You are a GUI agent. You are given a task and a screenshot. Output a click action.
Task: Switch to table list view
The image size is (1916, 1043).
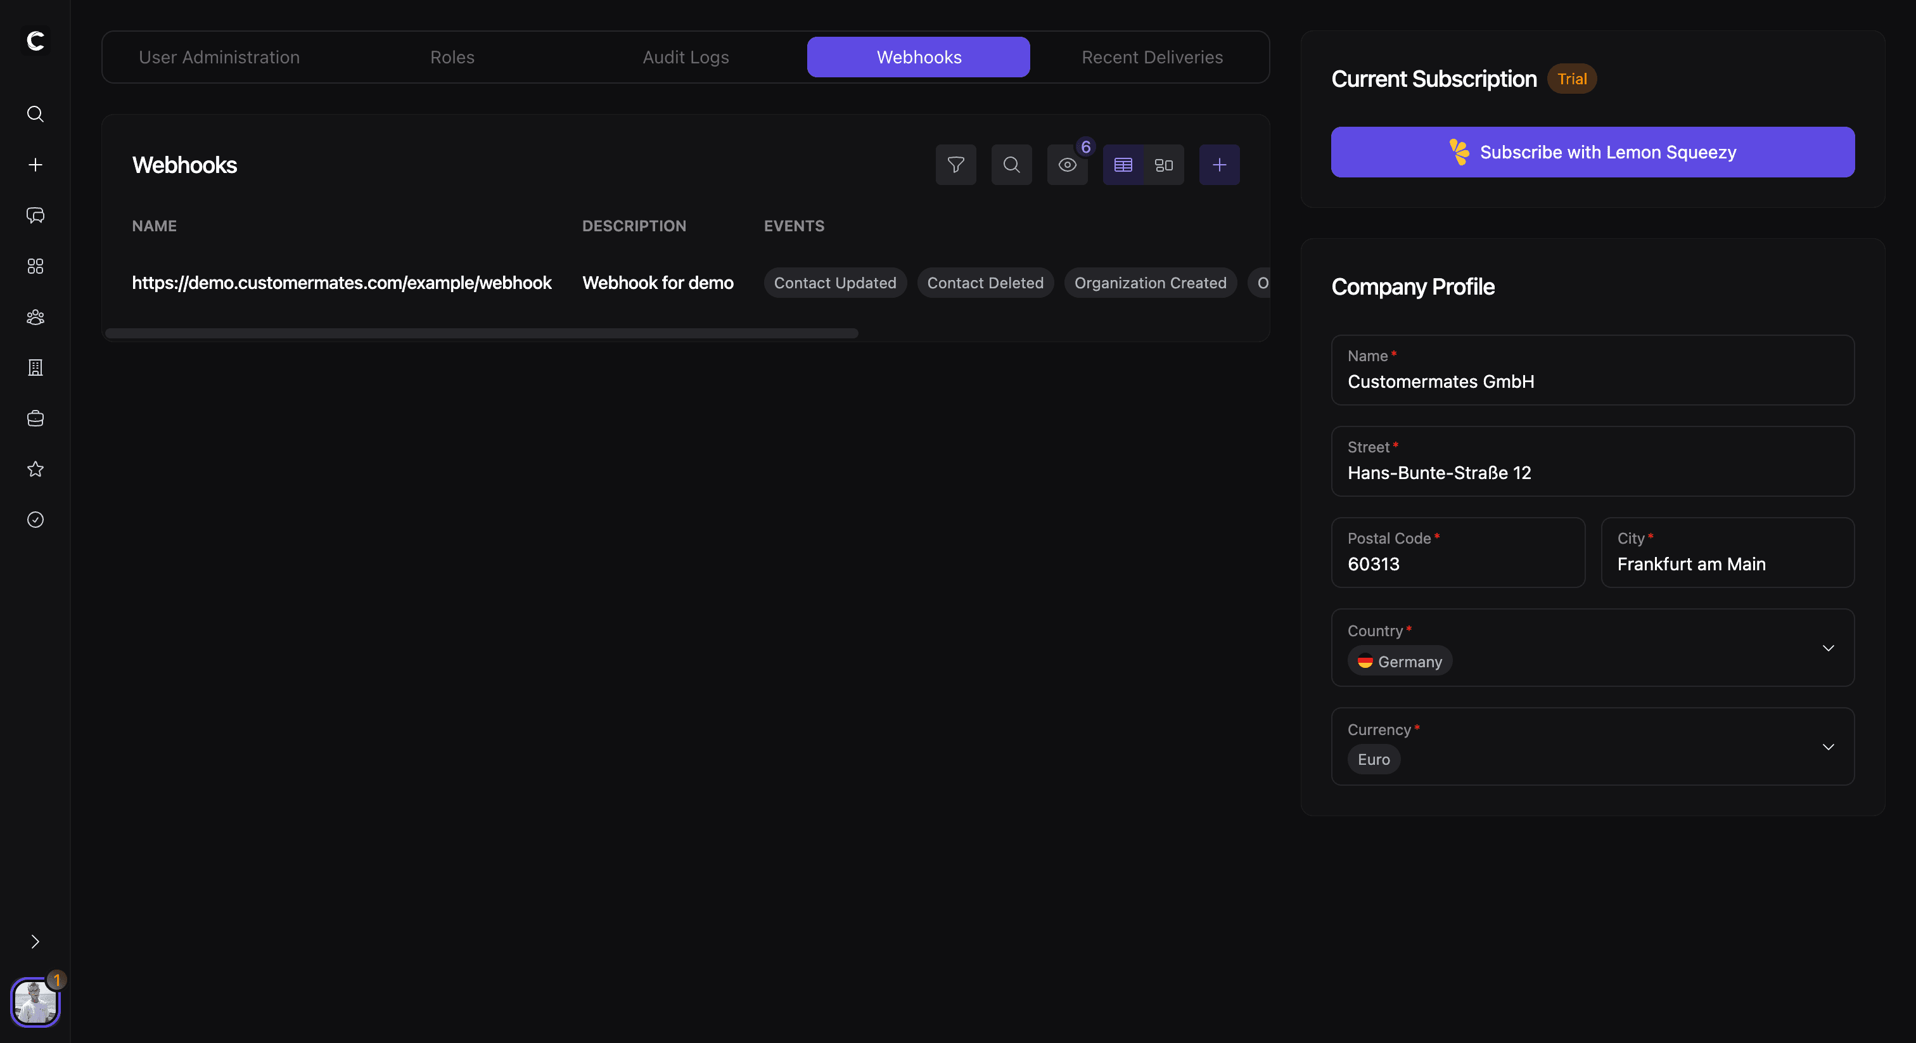point(1122,164)
